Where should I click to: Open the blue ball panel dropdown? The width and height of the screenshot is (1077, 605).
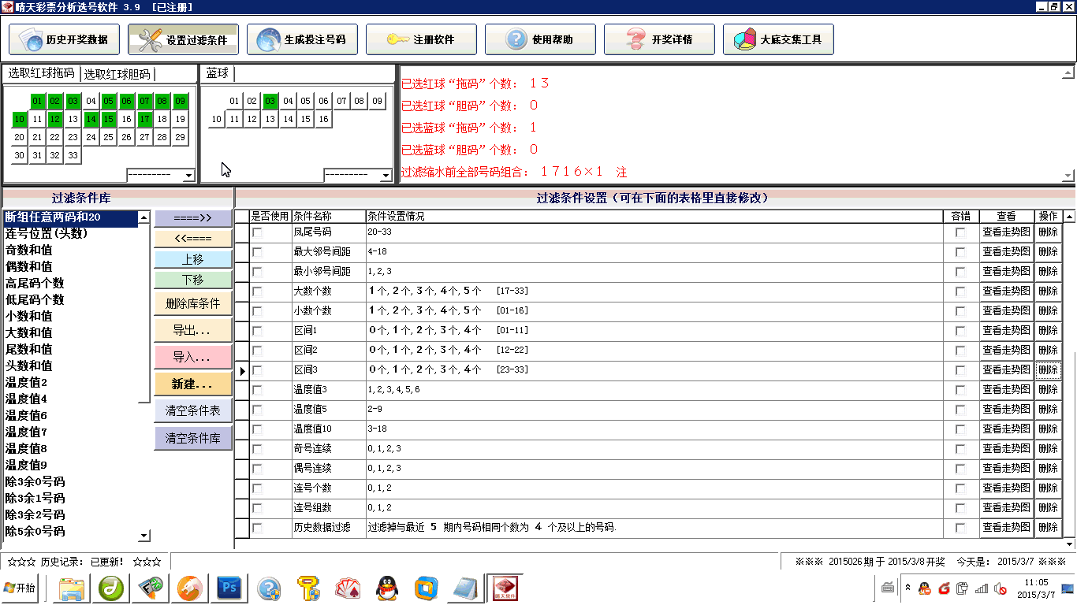click(x=385, y=175)
